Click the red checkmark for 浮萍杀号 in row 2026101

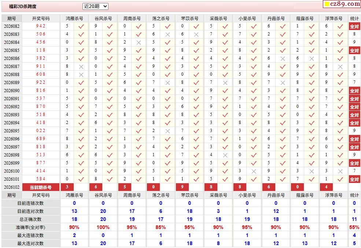click(x=340, y=179)
